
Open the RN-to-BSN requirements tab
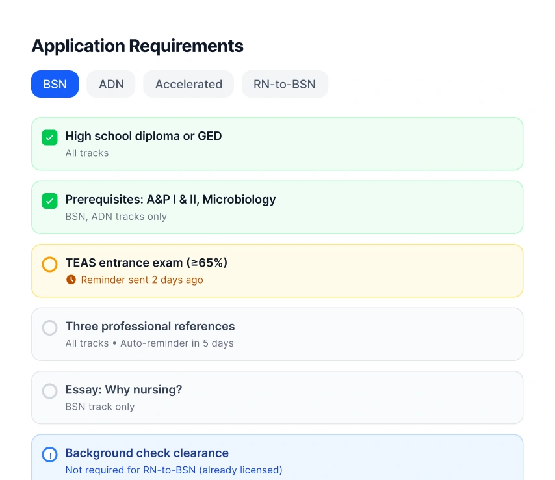(x=285, y=84)
